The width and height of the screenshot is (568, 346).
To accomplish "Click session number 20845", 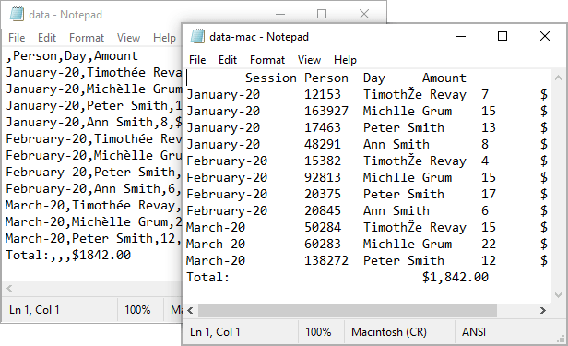I will coord(323,211).
